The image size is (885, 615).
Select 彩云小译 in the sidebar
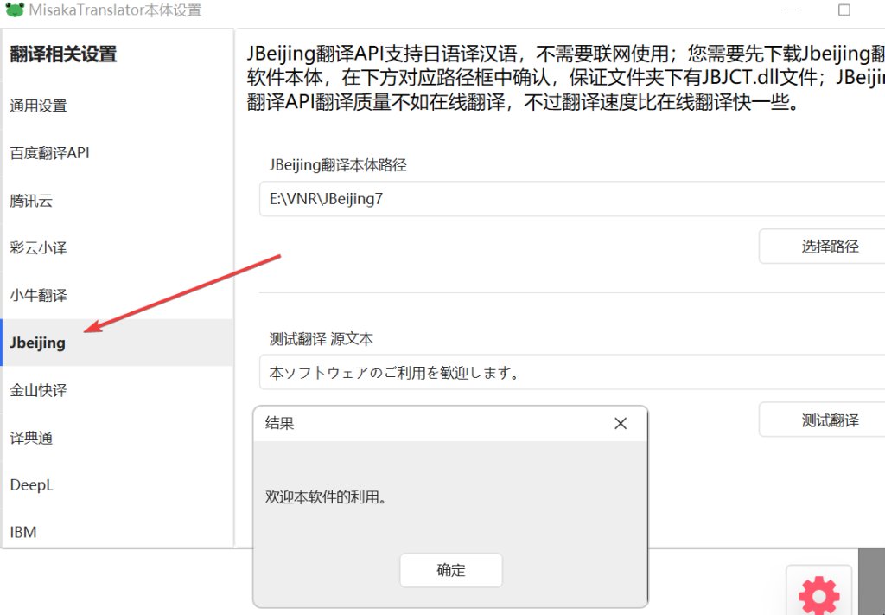point(38,248)
